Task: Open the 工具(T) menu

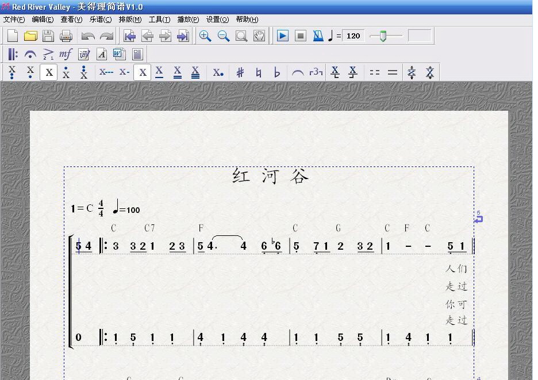Action: 159,20
